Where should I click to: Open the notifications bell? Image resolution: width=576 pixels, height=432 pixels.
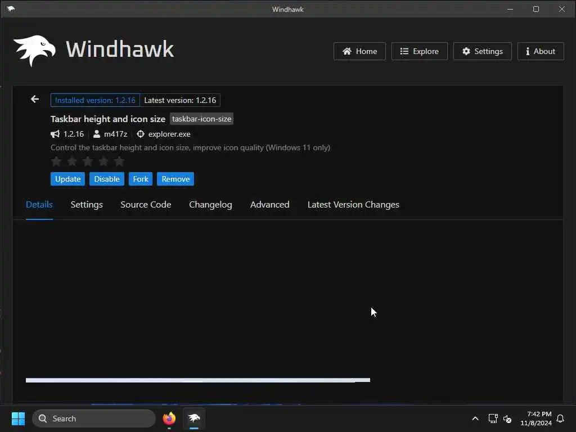[x=560, y=418]
